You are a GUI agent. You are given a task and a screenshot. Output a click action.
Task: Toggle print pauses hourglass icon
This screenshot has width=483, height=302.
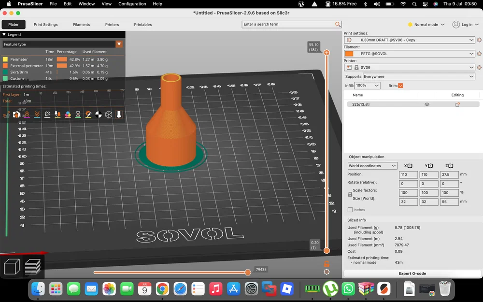coord(78,115)
